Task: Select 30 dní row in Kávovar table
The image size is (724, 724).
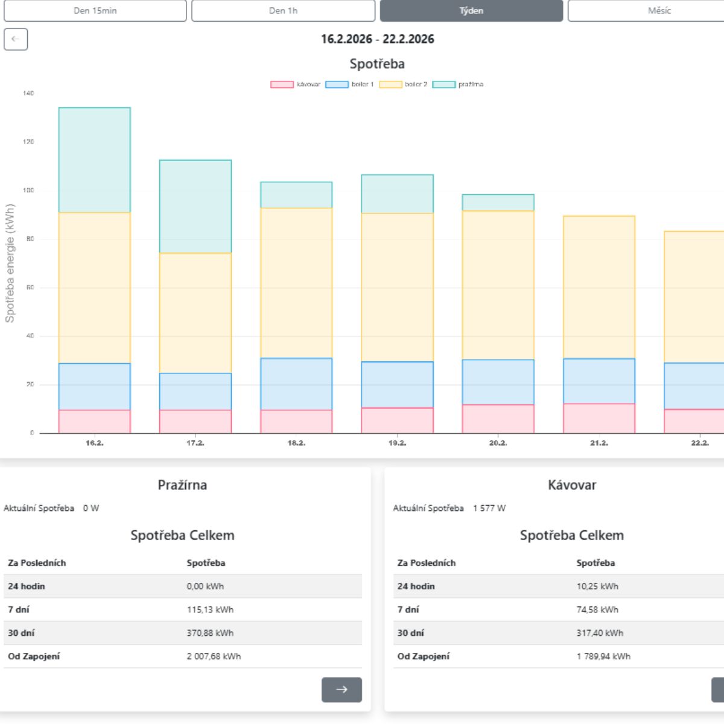Action: point(558,633)
